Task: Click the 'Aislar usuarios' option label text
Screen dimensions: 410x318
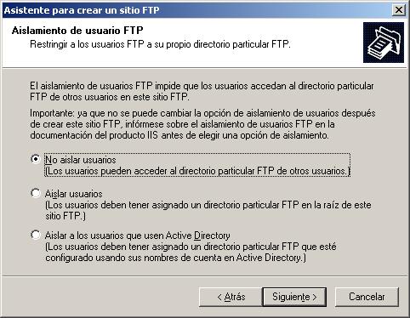Action: coord(74,194)
